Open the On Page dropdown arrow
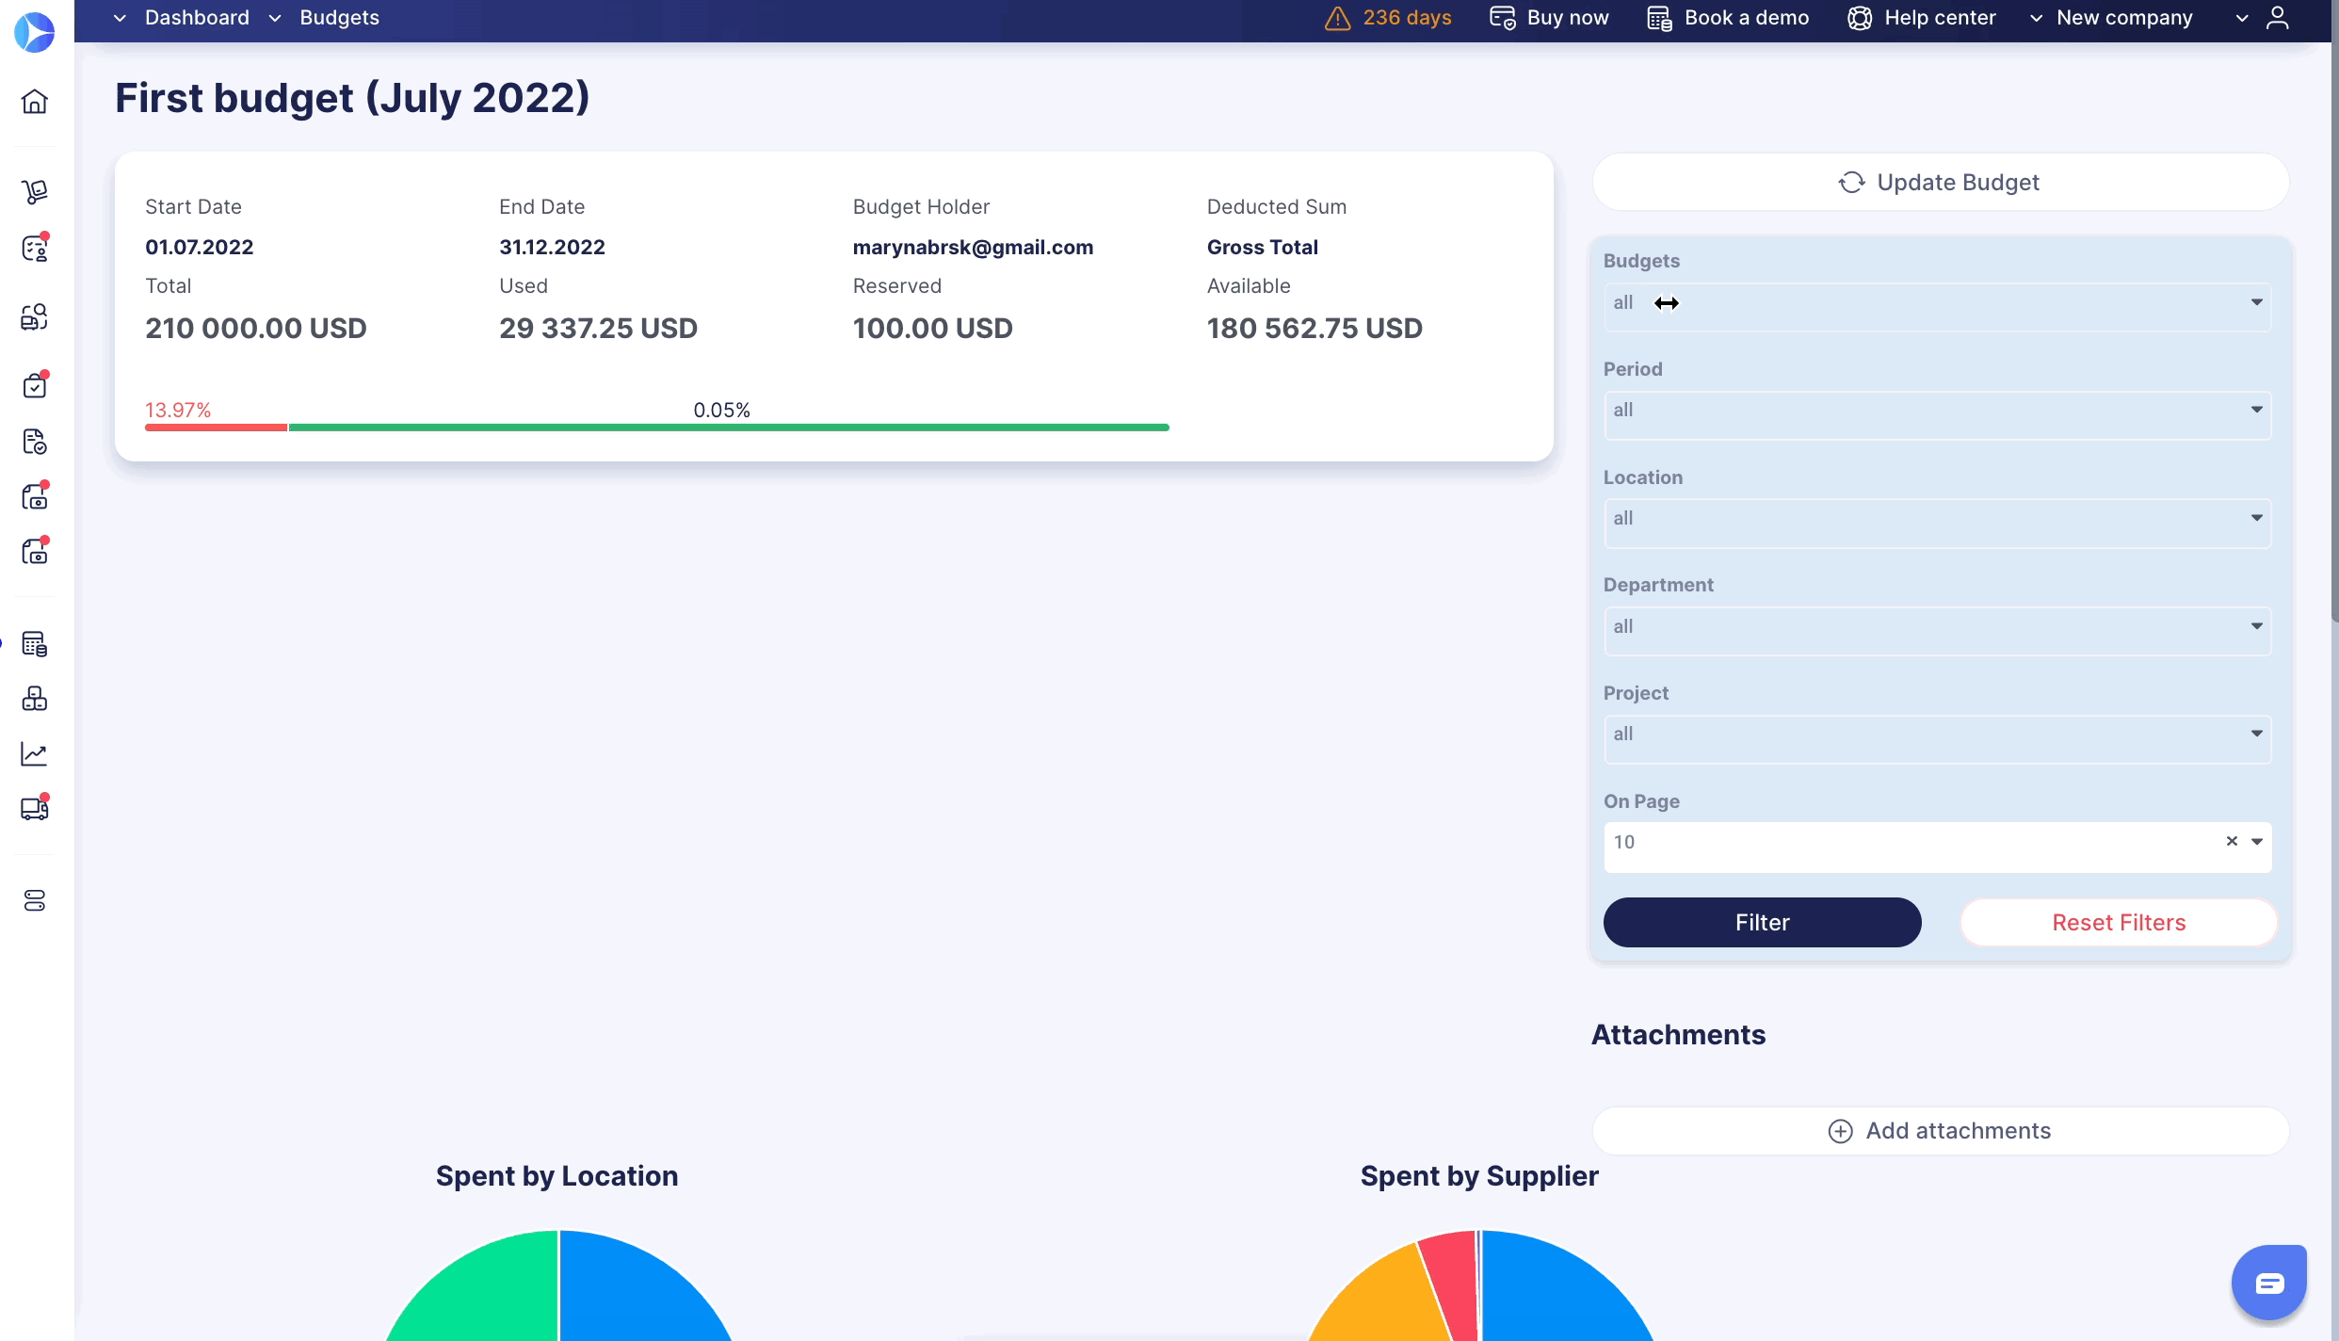 point(2257,842)
